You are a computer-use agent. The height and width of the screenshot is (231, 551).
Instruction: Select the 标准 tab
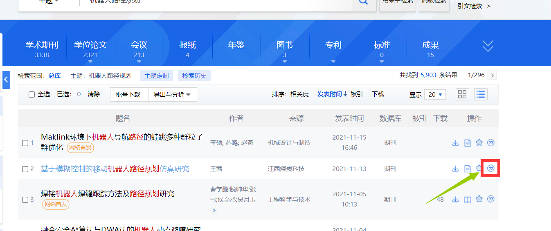[382, 45]
